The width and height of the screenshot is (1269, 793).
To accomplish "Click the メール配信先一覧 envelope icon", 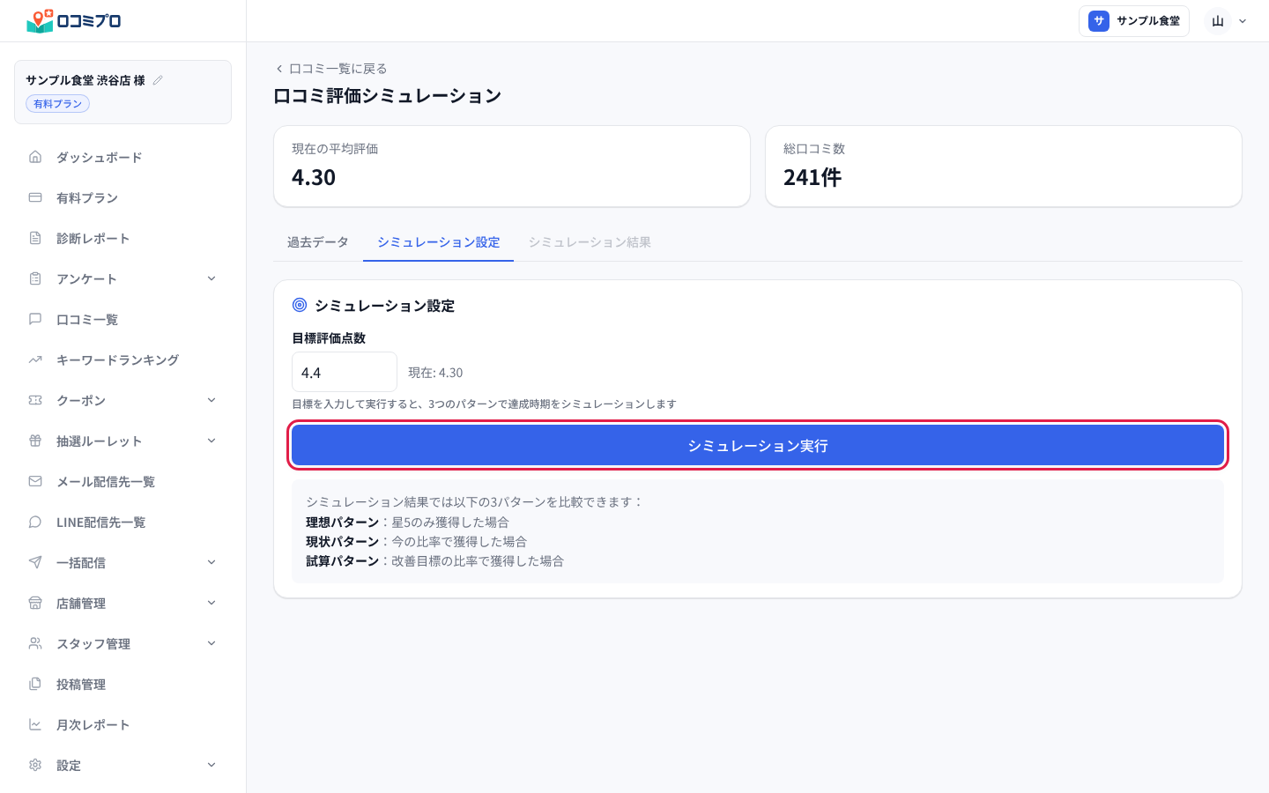I will coord(35,481).
